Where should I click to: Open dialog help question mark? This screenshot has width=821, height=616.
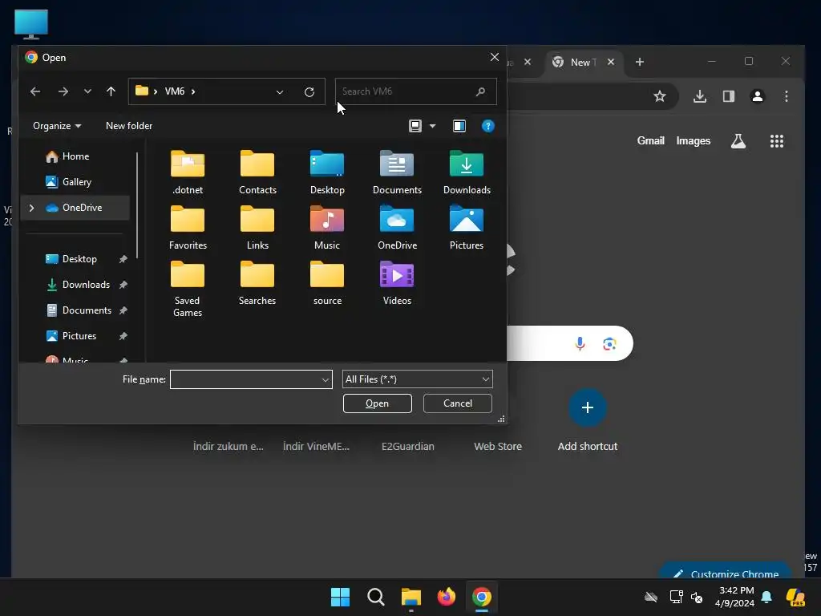pos(487,126)
